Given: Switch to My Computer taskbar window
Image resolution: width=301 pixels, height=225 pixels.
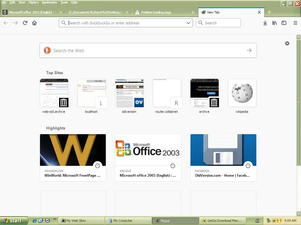Looking at the screenshot, I should [x=128, y=221].
